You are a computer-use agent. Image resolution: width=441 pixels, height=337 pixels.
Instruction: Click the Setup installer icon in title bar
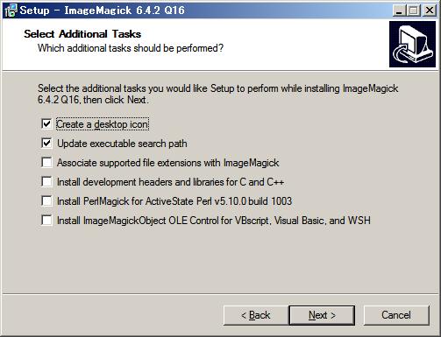(x=11, y=11)
